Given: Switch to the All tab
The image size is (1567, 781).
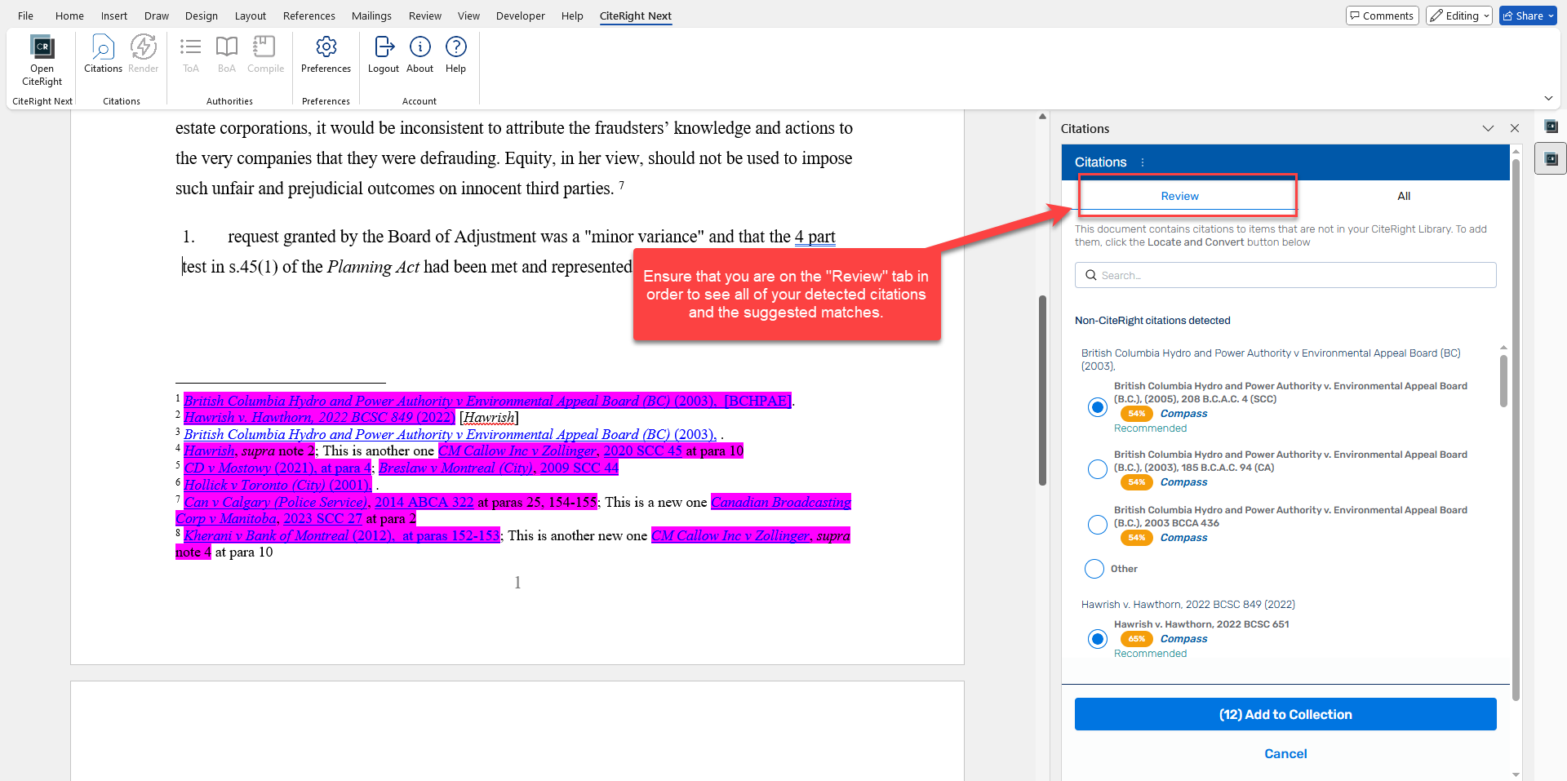Looking at the screenshot, I should 1404,196.
